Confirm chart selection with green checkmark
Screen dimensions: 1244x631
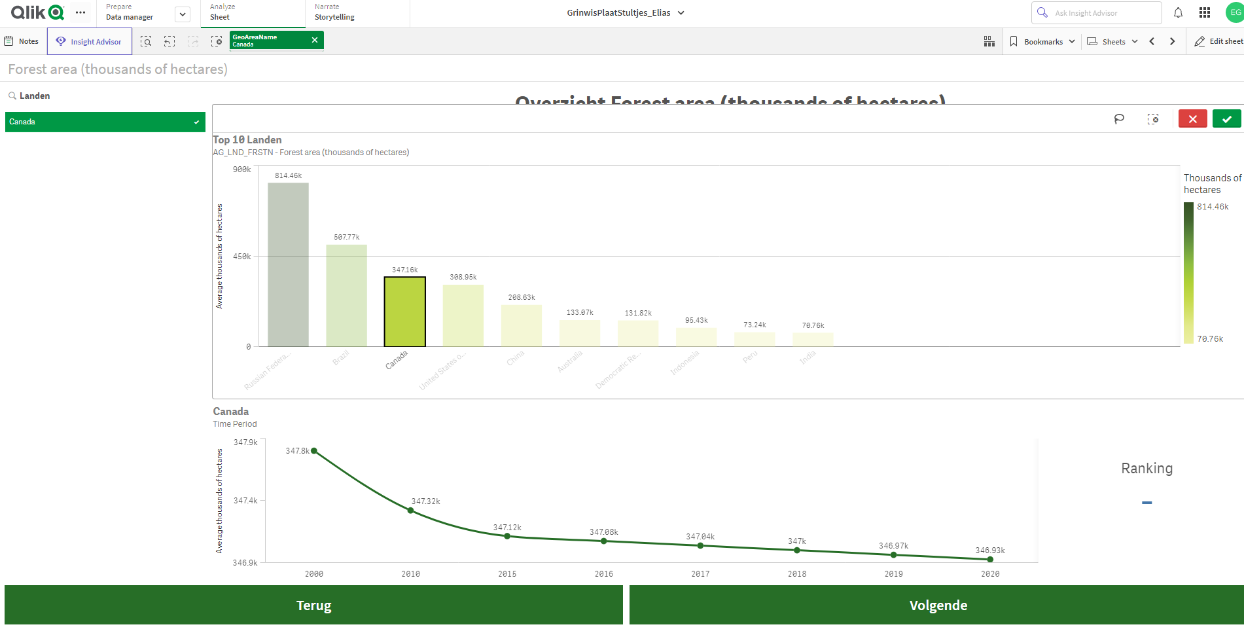[1227, 118]
